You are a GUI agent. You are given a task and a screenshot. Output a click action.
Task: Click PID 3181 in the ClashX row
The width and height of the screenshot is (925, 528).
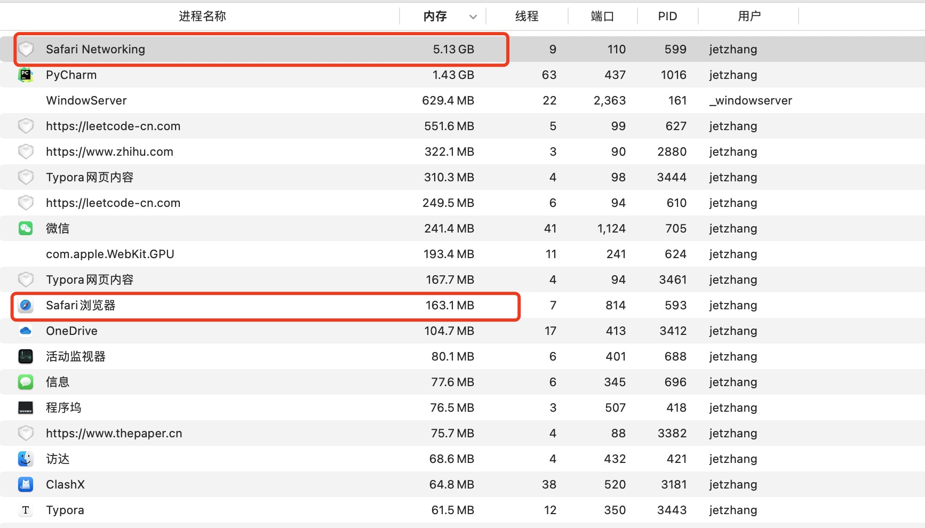tap(674, 484)
